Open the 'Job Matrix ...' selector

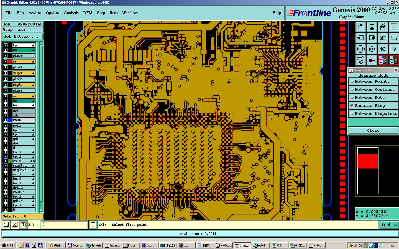point(22,37)
